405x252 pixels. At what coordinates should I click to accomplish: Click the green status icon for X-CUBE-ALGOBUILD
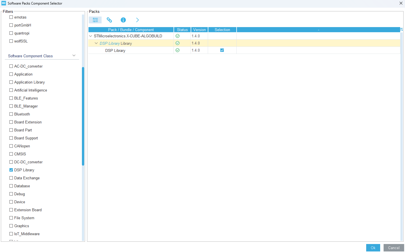coord(177,36)
